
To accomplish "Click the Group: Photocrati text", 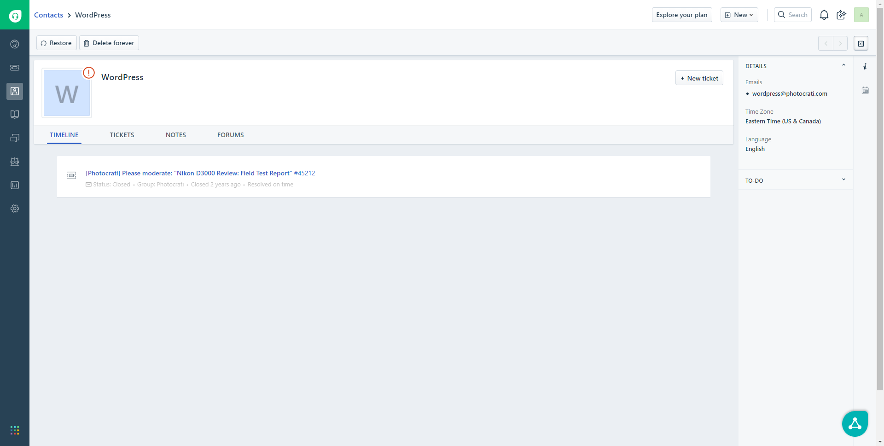I will (x=160, y=185).
